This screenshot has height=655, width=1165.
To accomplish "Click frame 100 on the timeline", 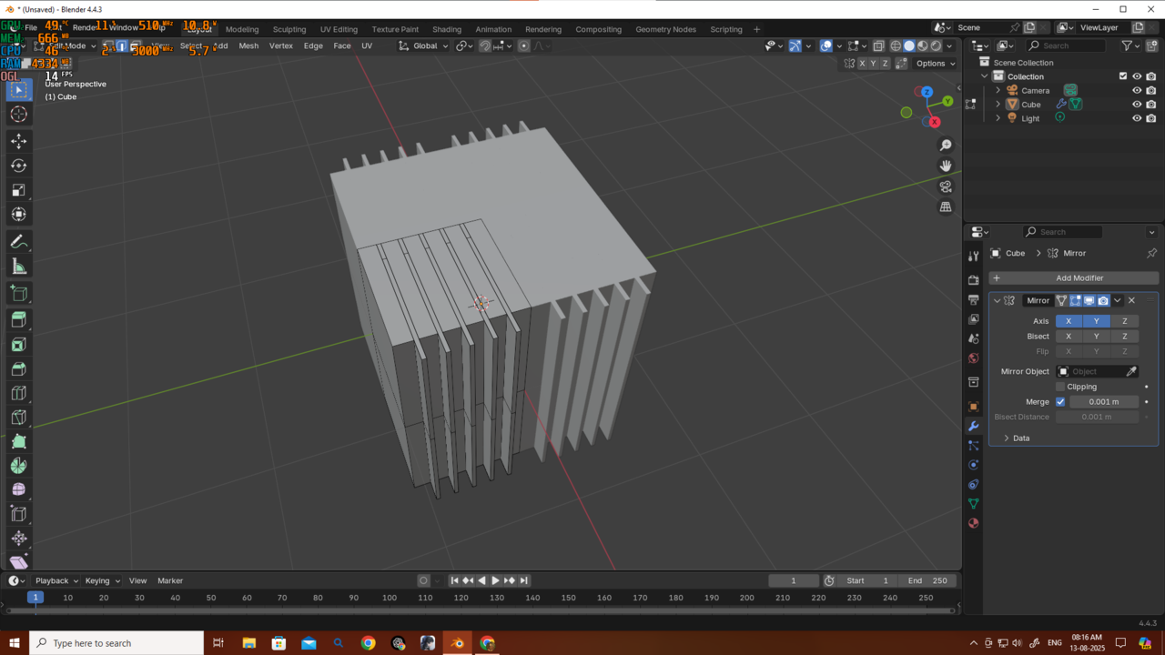I will [x=390, y=598].
